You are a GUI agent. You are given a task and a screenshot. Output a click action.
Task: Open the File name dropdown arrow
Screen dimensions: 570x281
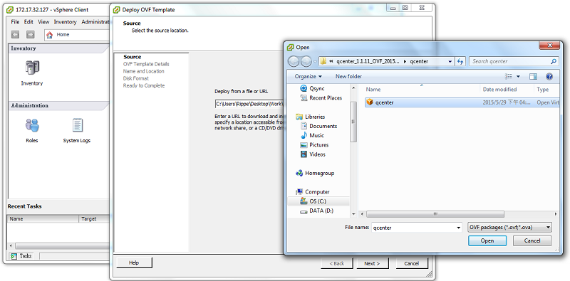(x=458, y=228)
